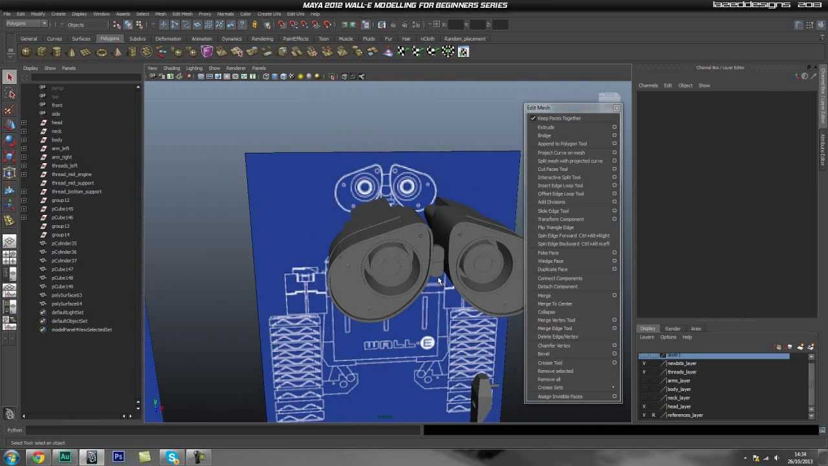The width and height of the screenshot is (828, 466).
Task: Toggle the R reference state of references_layer
Action: [653, 415]
